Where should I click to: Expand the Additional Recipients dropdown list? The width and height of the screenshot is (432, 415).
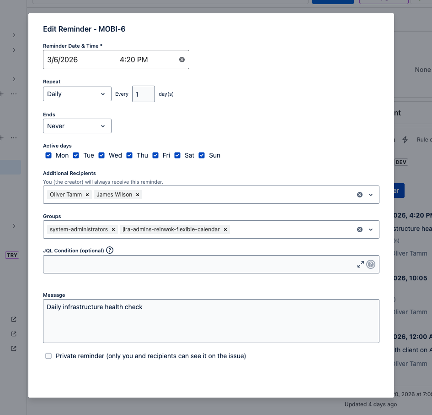point(371,195)
